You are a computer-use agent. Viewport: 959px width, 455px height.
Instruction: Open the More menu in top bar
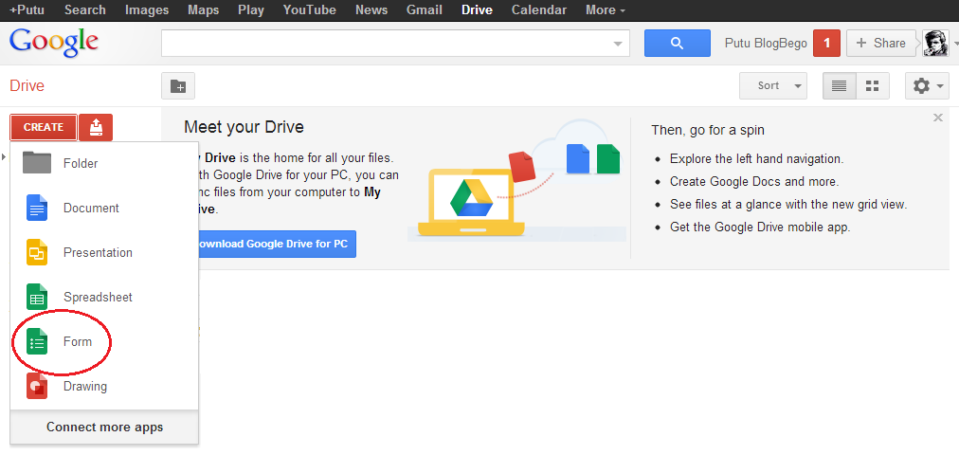[606, 9]
